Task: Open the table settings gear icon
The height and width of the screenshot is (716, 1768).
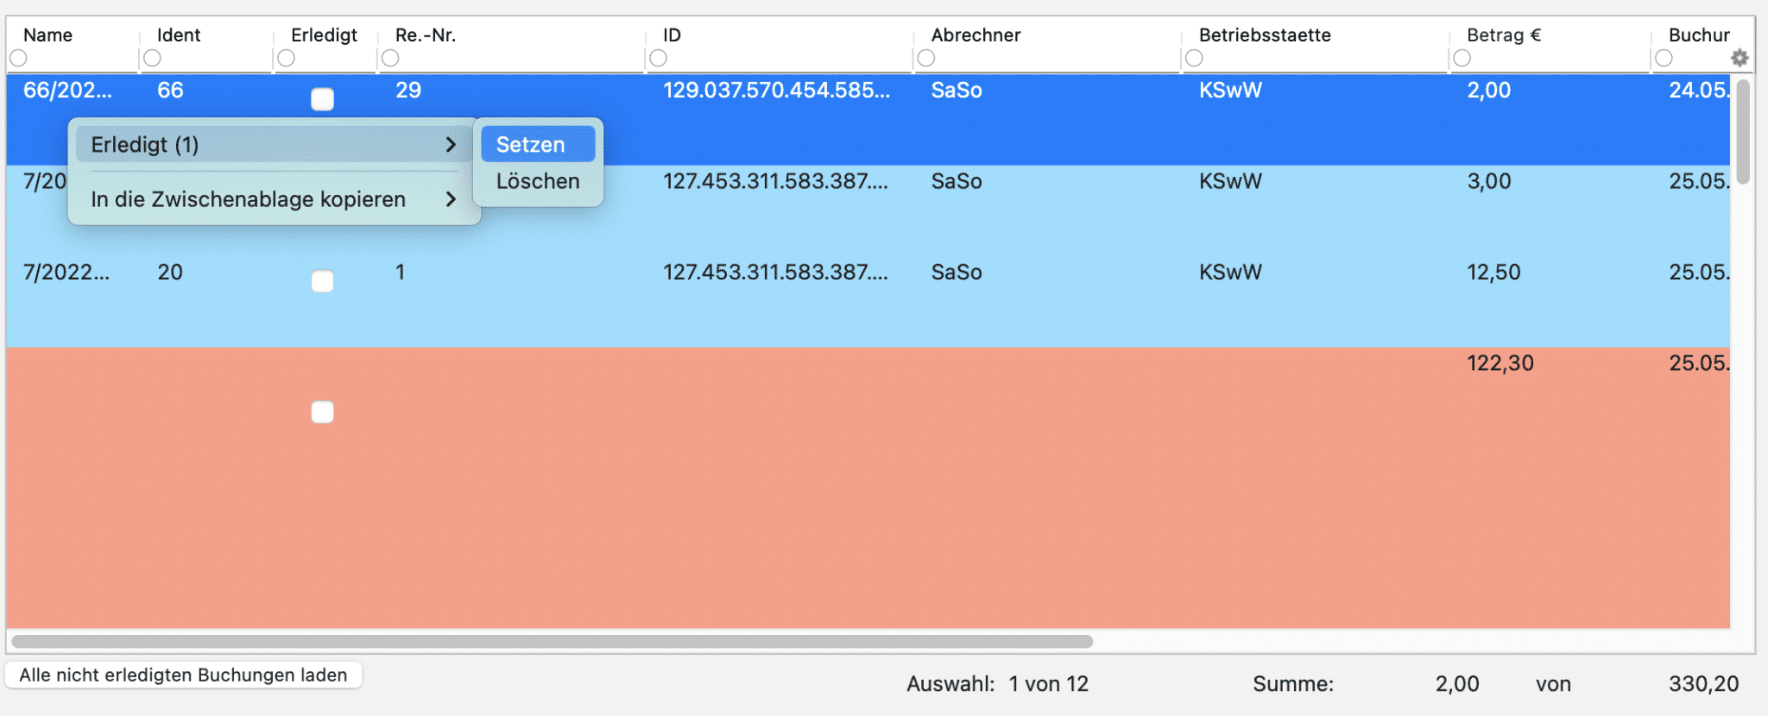Action: [x=1740, y=58]
